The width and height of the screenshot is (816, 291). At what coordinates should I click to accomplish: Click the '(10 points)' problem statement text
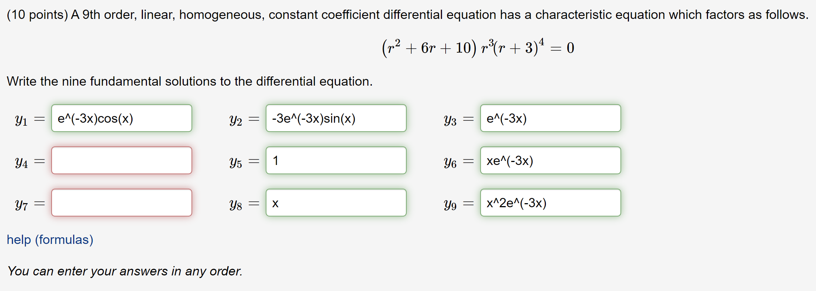(x=407, y=15)
